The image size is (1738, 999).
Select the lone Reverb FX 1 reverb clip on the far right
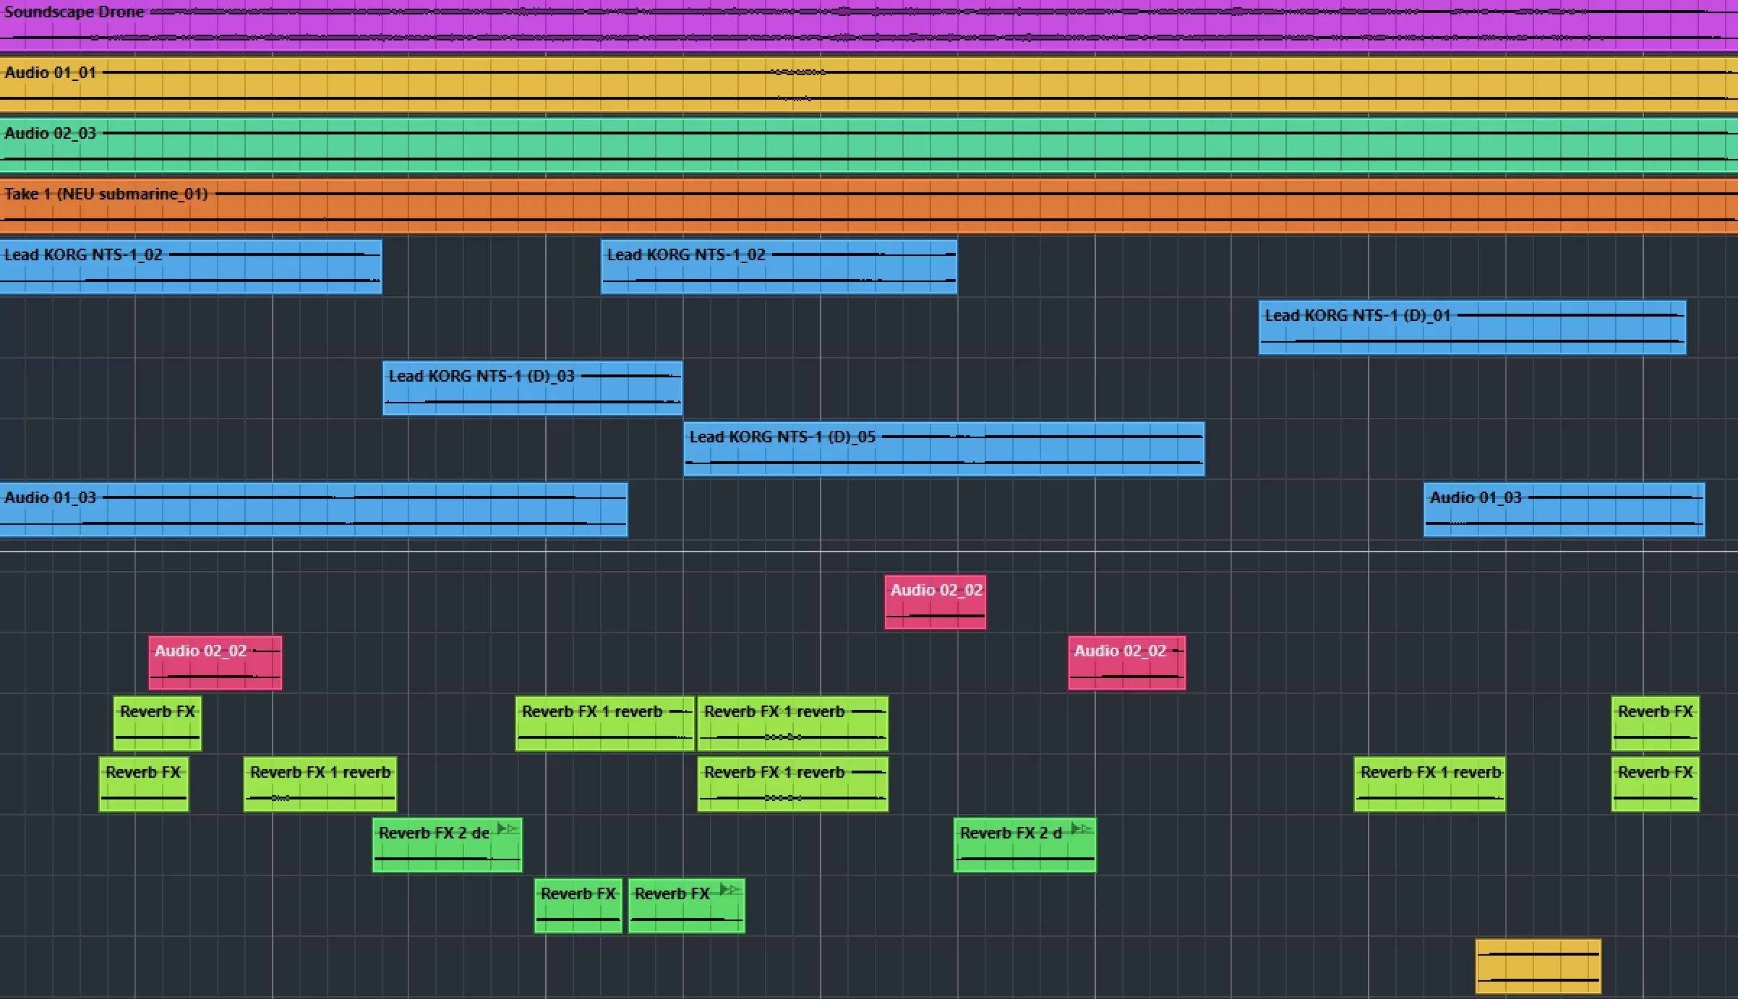pyautogui.click(x=1429, y=785)
